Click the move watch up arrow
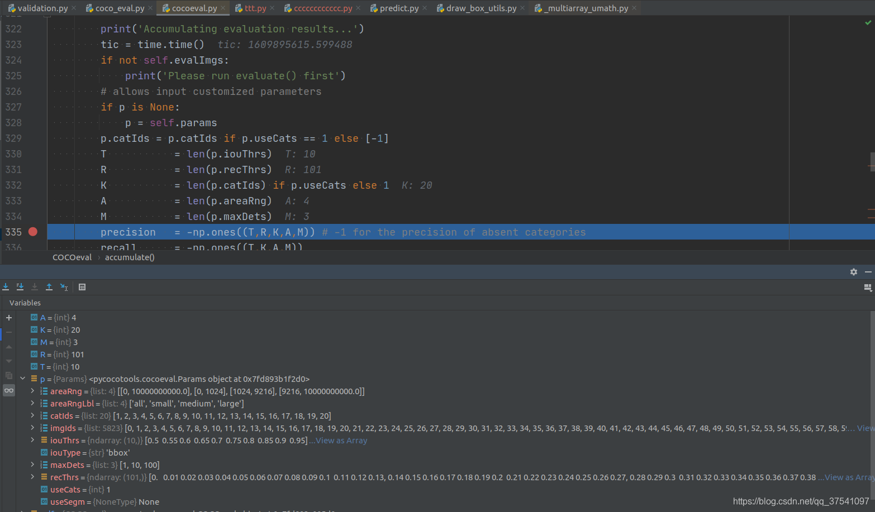Screen dimensions: 875x512 (9, 347)
